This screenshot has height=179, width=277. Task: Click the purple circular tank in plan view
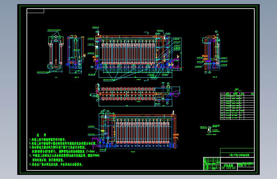[x=176, y=94]
